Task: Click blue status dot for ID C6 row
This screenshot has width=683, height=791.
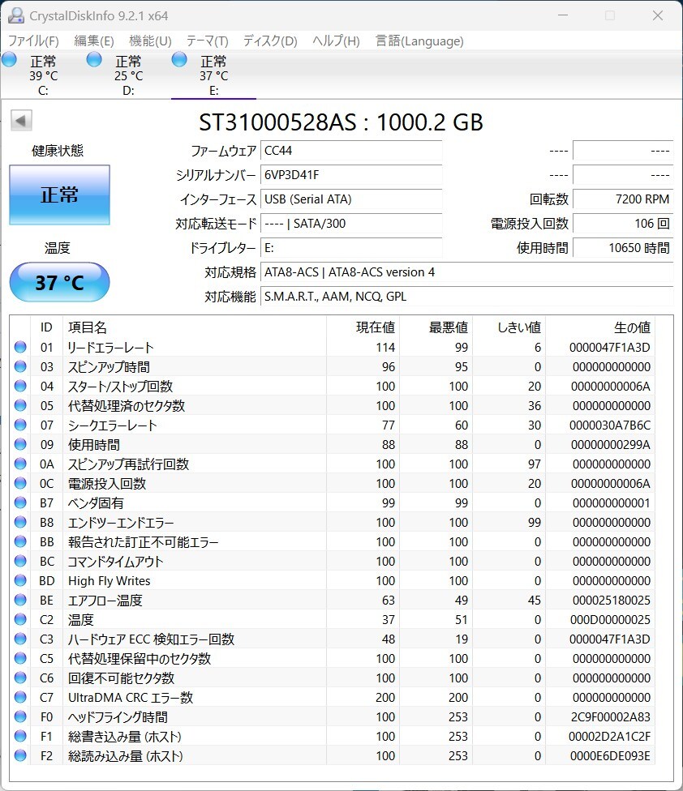Action: tap(20, 678)
